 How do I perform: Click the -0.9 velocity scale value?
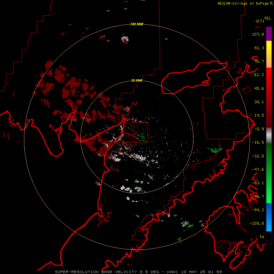pos(259,129)
